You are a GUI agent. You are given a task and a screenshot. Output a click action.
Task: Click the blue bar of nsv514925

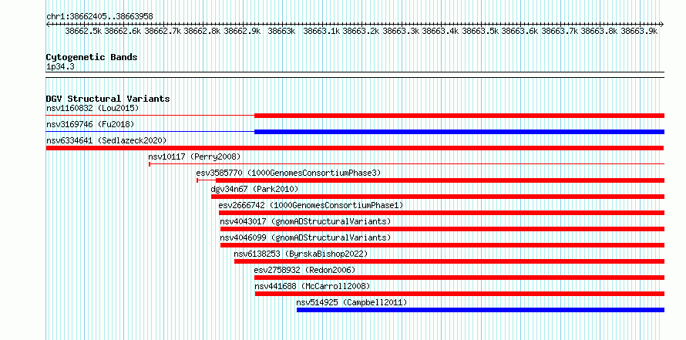coord(480,310)
